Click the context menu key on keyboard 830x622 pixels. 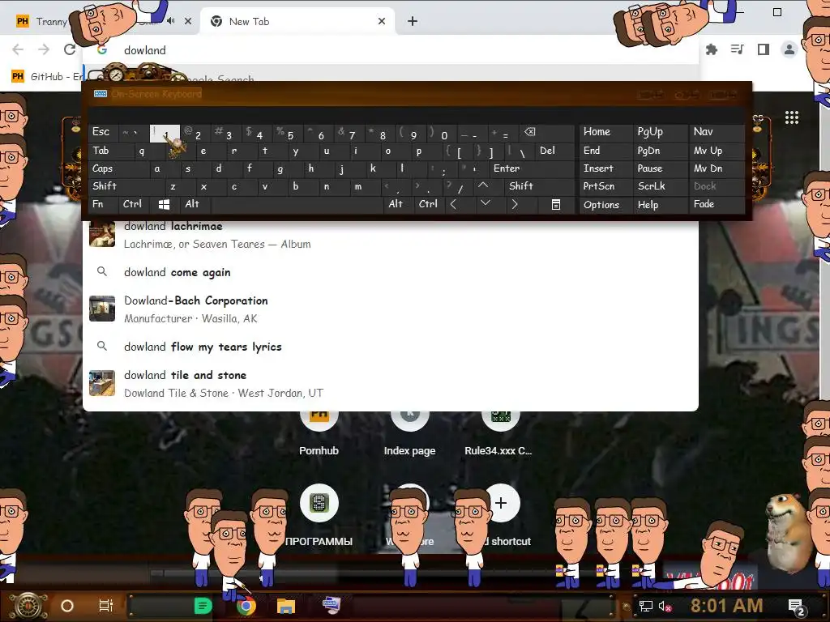(x=555, y=205)
